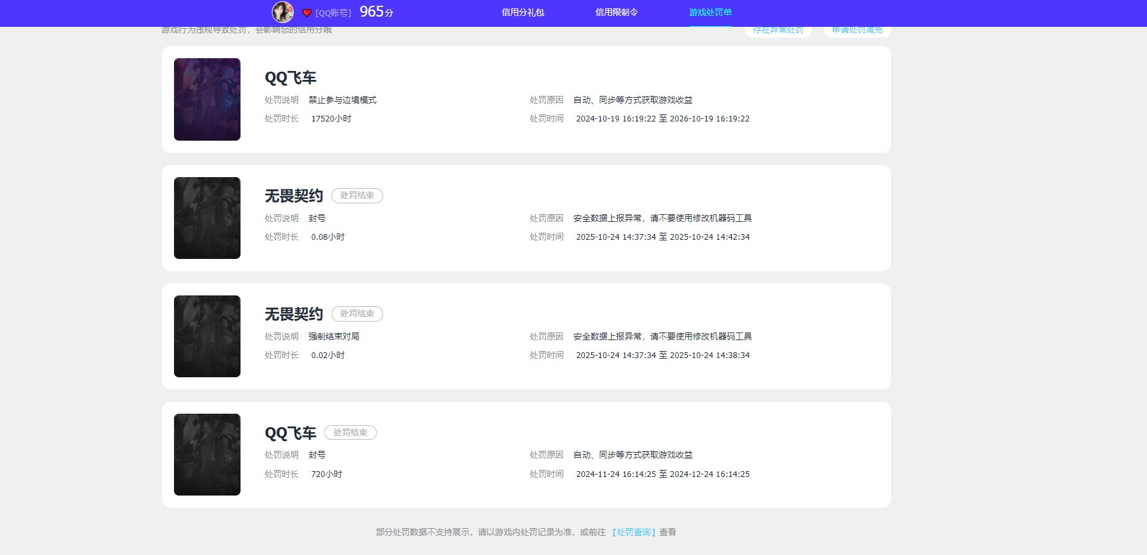Click 封号 text in the 0.08小时 record
Image resolution: width=1147 pixels, height=555 pixels.
317,218
